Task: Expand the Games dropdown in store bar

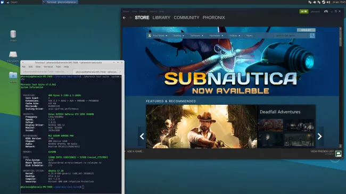Action: 179,36
